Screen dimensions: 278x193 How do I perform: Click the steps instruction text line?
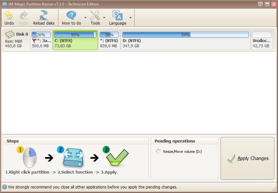61,172
